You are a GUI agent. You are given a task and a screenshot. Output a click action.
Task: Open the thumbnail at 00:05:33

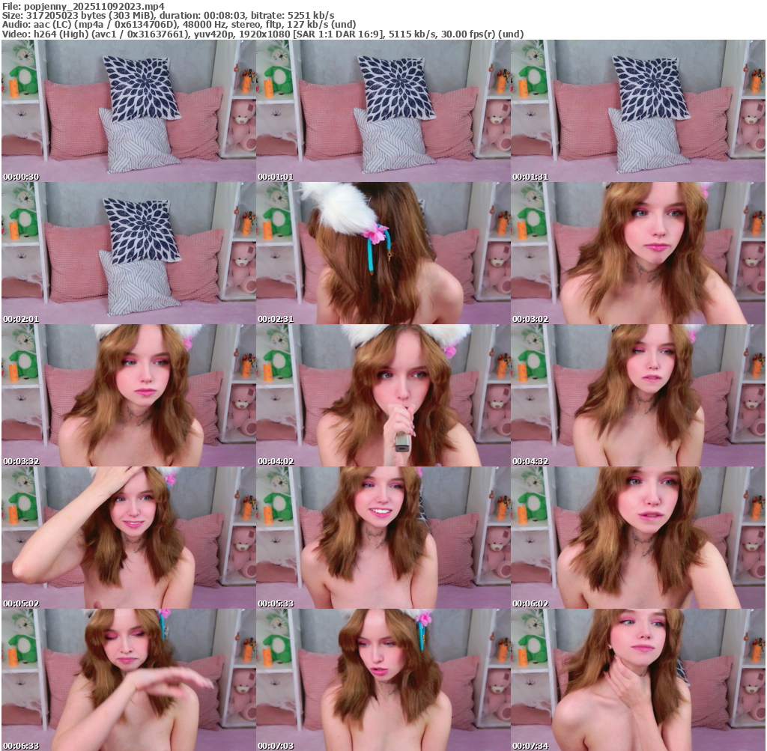pos(383,538)
